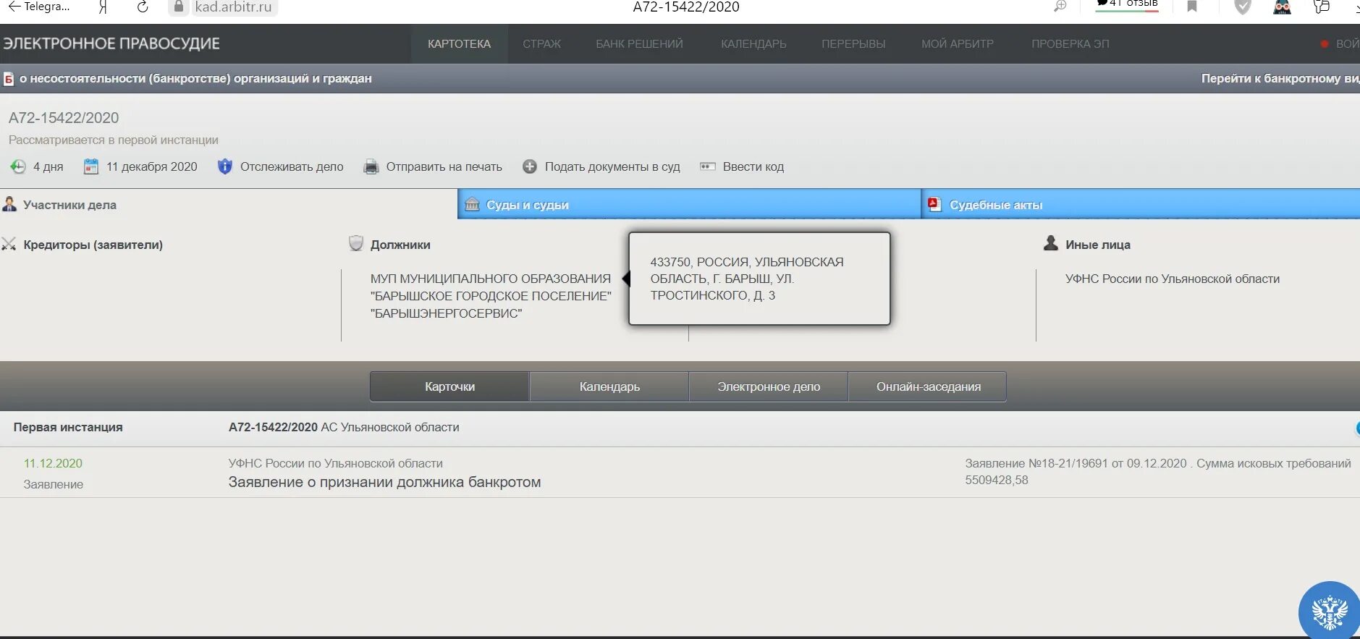Click Первая инстанция label

[68, 427]
